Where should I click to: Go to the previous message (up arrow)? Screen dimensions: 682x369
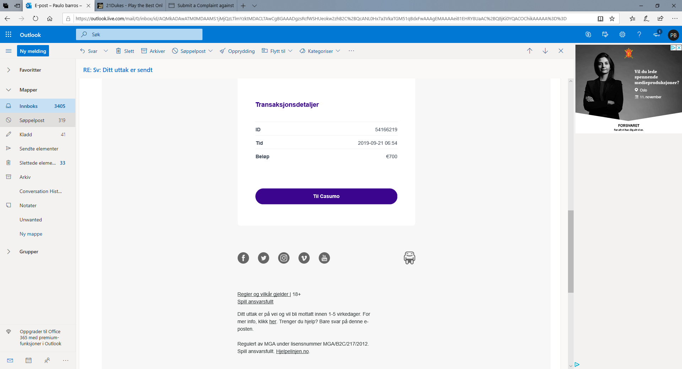click(x=530, y=51)
